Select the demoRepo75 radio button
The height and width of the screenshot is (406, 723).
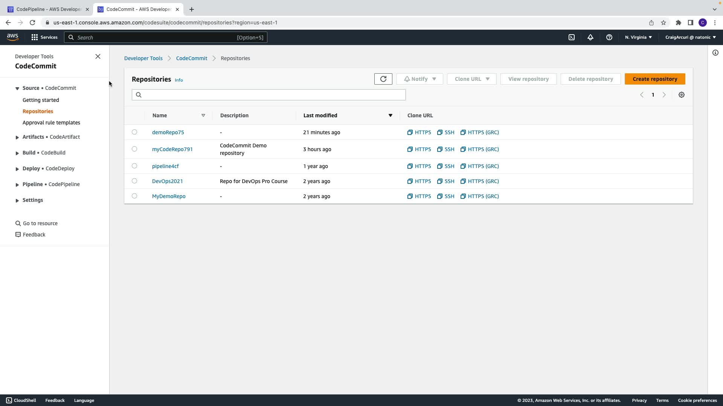pyautogui.click(x=134, y=132)
